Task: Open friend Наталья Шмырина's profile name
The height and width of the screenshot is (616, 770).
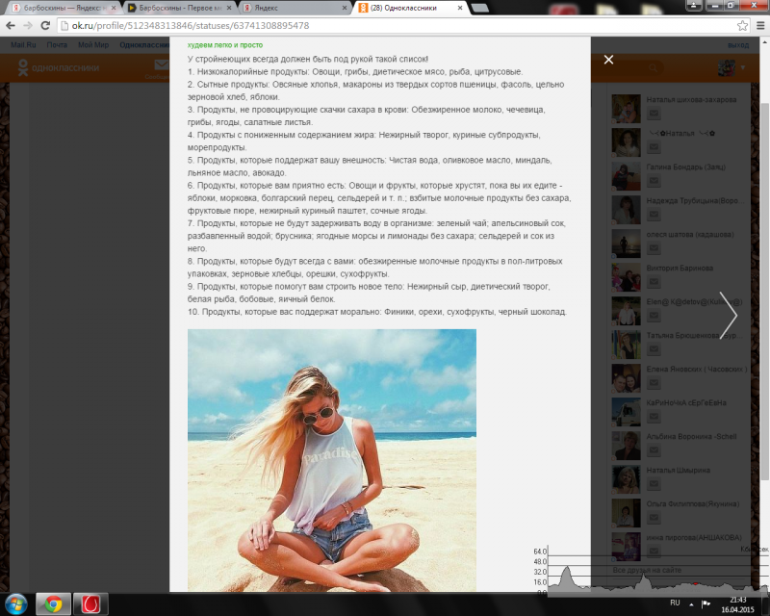Action: point(679,470)
